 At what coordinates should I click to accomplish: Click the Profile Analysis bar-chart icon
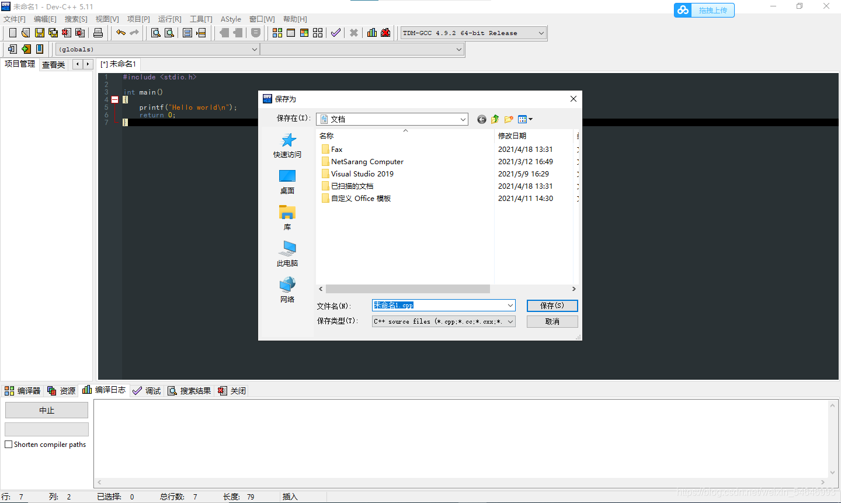(372, 33)
